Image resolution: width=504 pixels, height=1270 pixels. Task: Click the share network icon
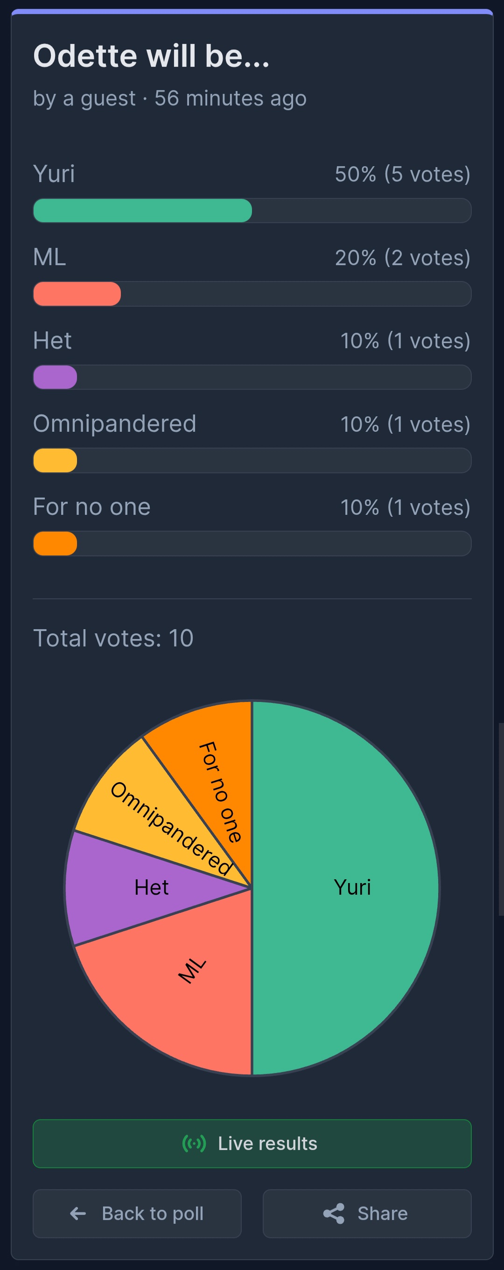334,1214
